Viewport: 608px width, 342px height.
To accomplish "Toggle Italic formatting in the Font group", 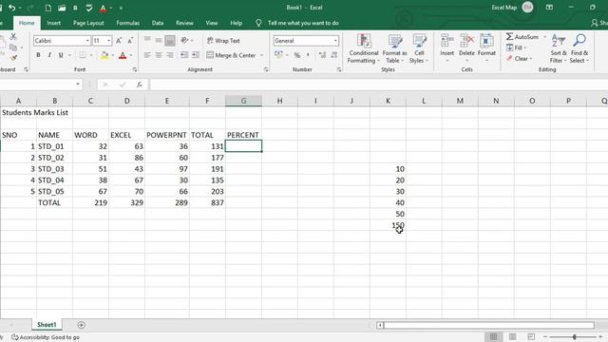I will 49,55.
